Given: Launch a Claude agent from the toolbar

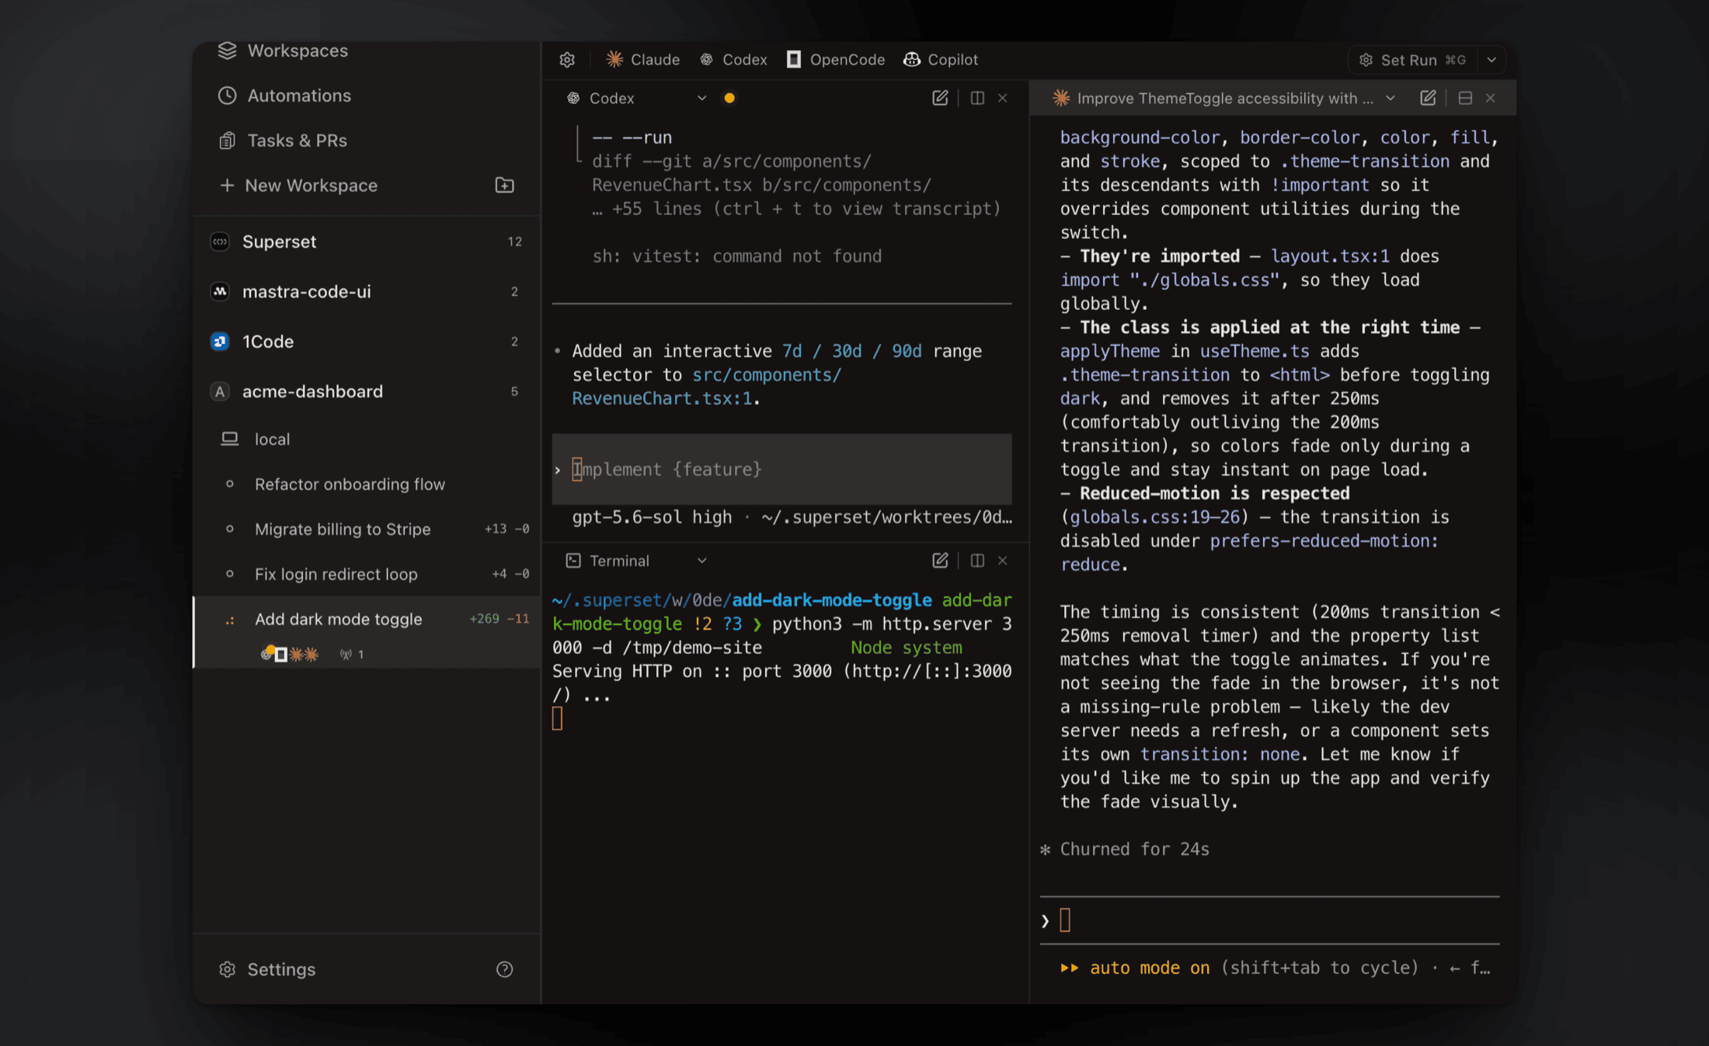Looking at the screenshot, I should pyautogui.click(x=643, y=60).
